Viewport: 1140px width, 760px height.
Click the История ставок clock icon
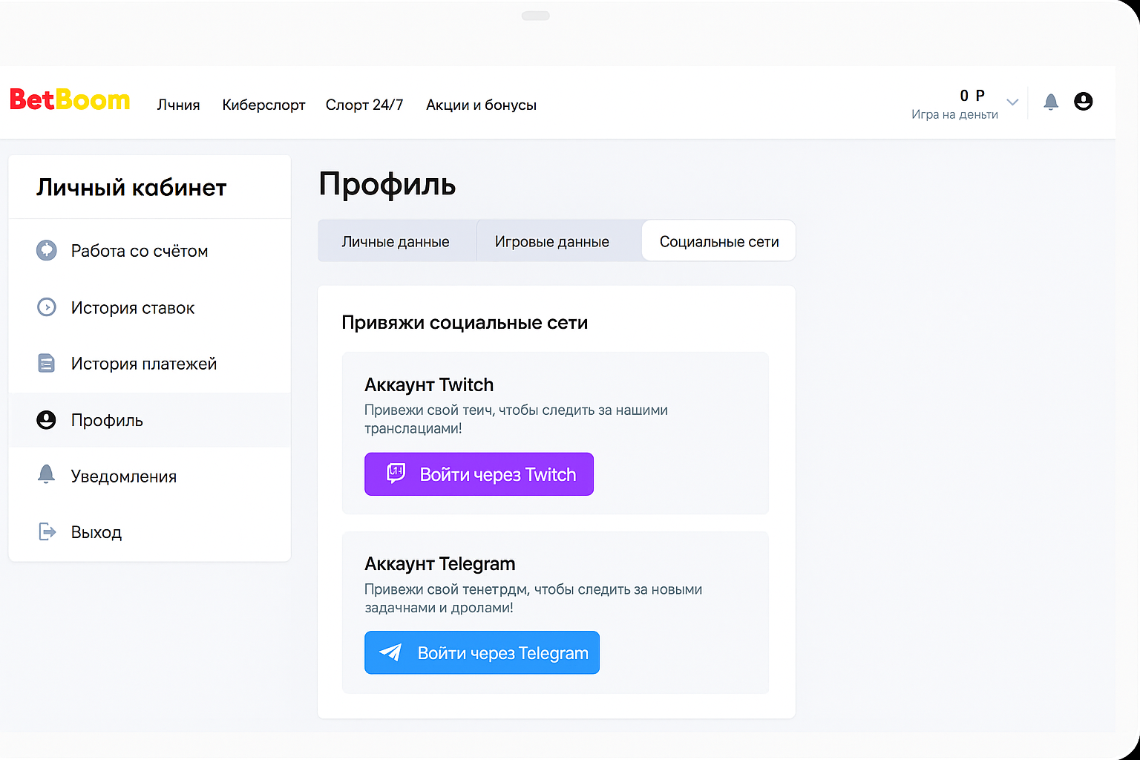[47, 307]
